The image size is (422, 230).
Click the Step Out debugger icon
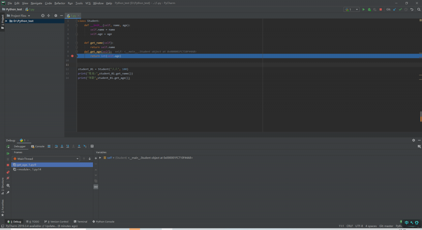click(x=79, y=146)
